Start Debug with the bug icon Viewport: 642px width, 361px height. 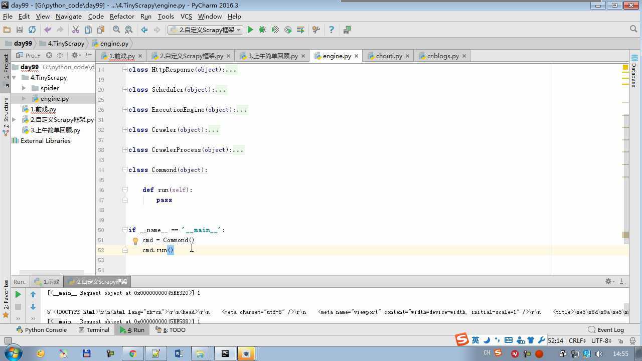[x=262, y=30]
